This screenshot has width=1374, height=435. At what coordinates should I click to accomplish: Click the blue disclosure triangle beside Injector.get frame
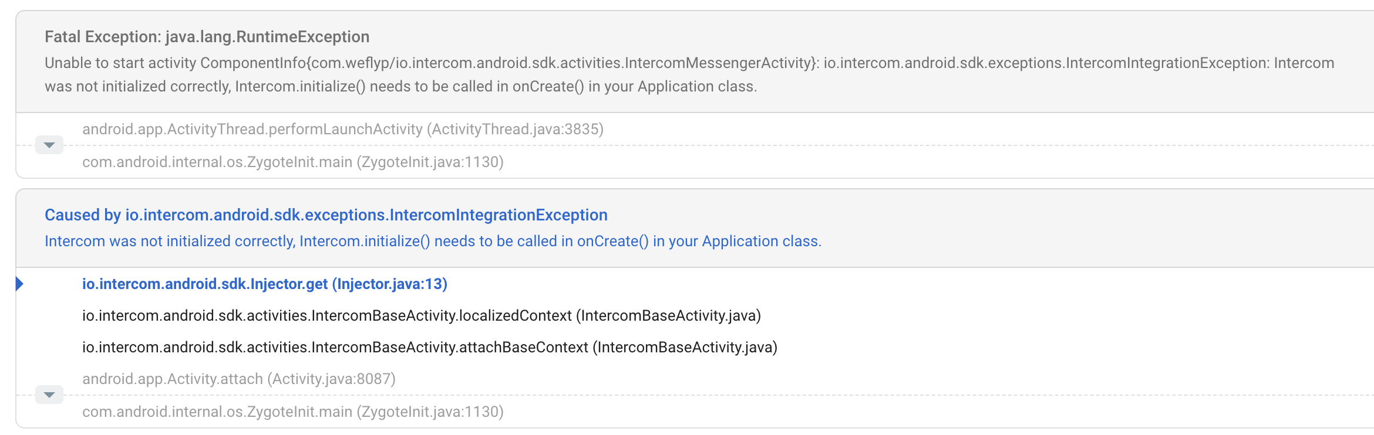click(x=19, y=284)
